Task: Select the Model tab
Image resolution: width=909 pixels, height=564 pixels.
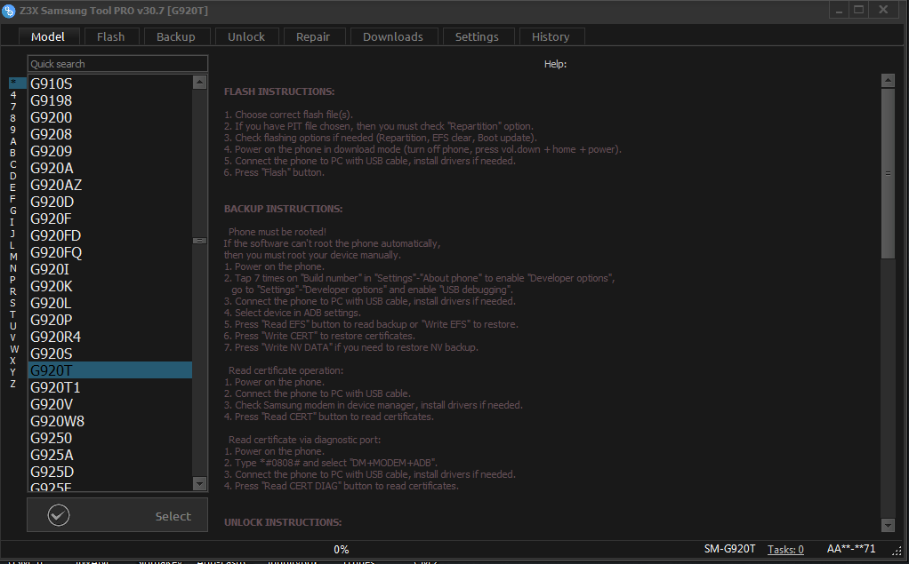Action: (48, 36)
